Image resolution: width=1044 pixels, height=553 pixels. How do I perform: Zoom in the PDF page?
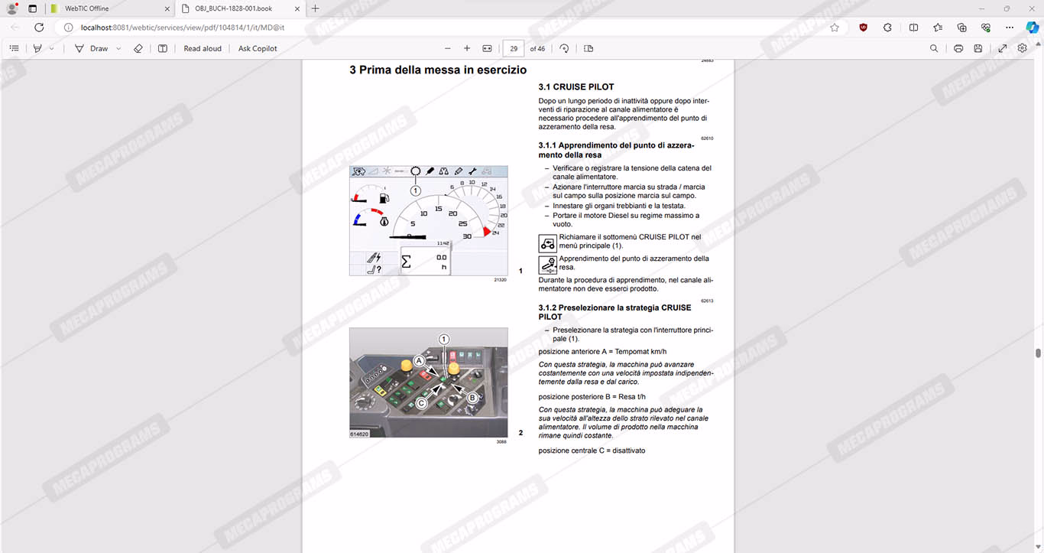(x=467, y=48)
